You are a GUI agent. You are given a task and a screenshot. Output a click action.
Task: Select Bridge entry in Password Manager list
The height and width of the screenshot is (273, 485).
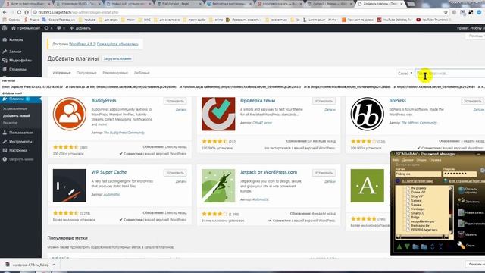coord(415,218)
